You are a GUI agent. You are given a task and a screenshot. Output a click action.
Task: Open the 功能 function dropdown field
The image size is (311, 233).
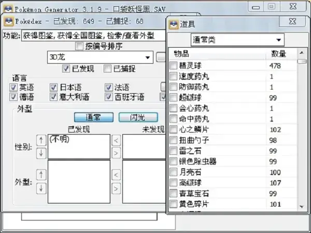[x=93, y=36]
